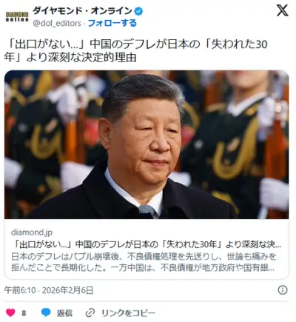Open the X logo icon
Viewport: 296px width, 322px height.
283,10
